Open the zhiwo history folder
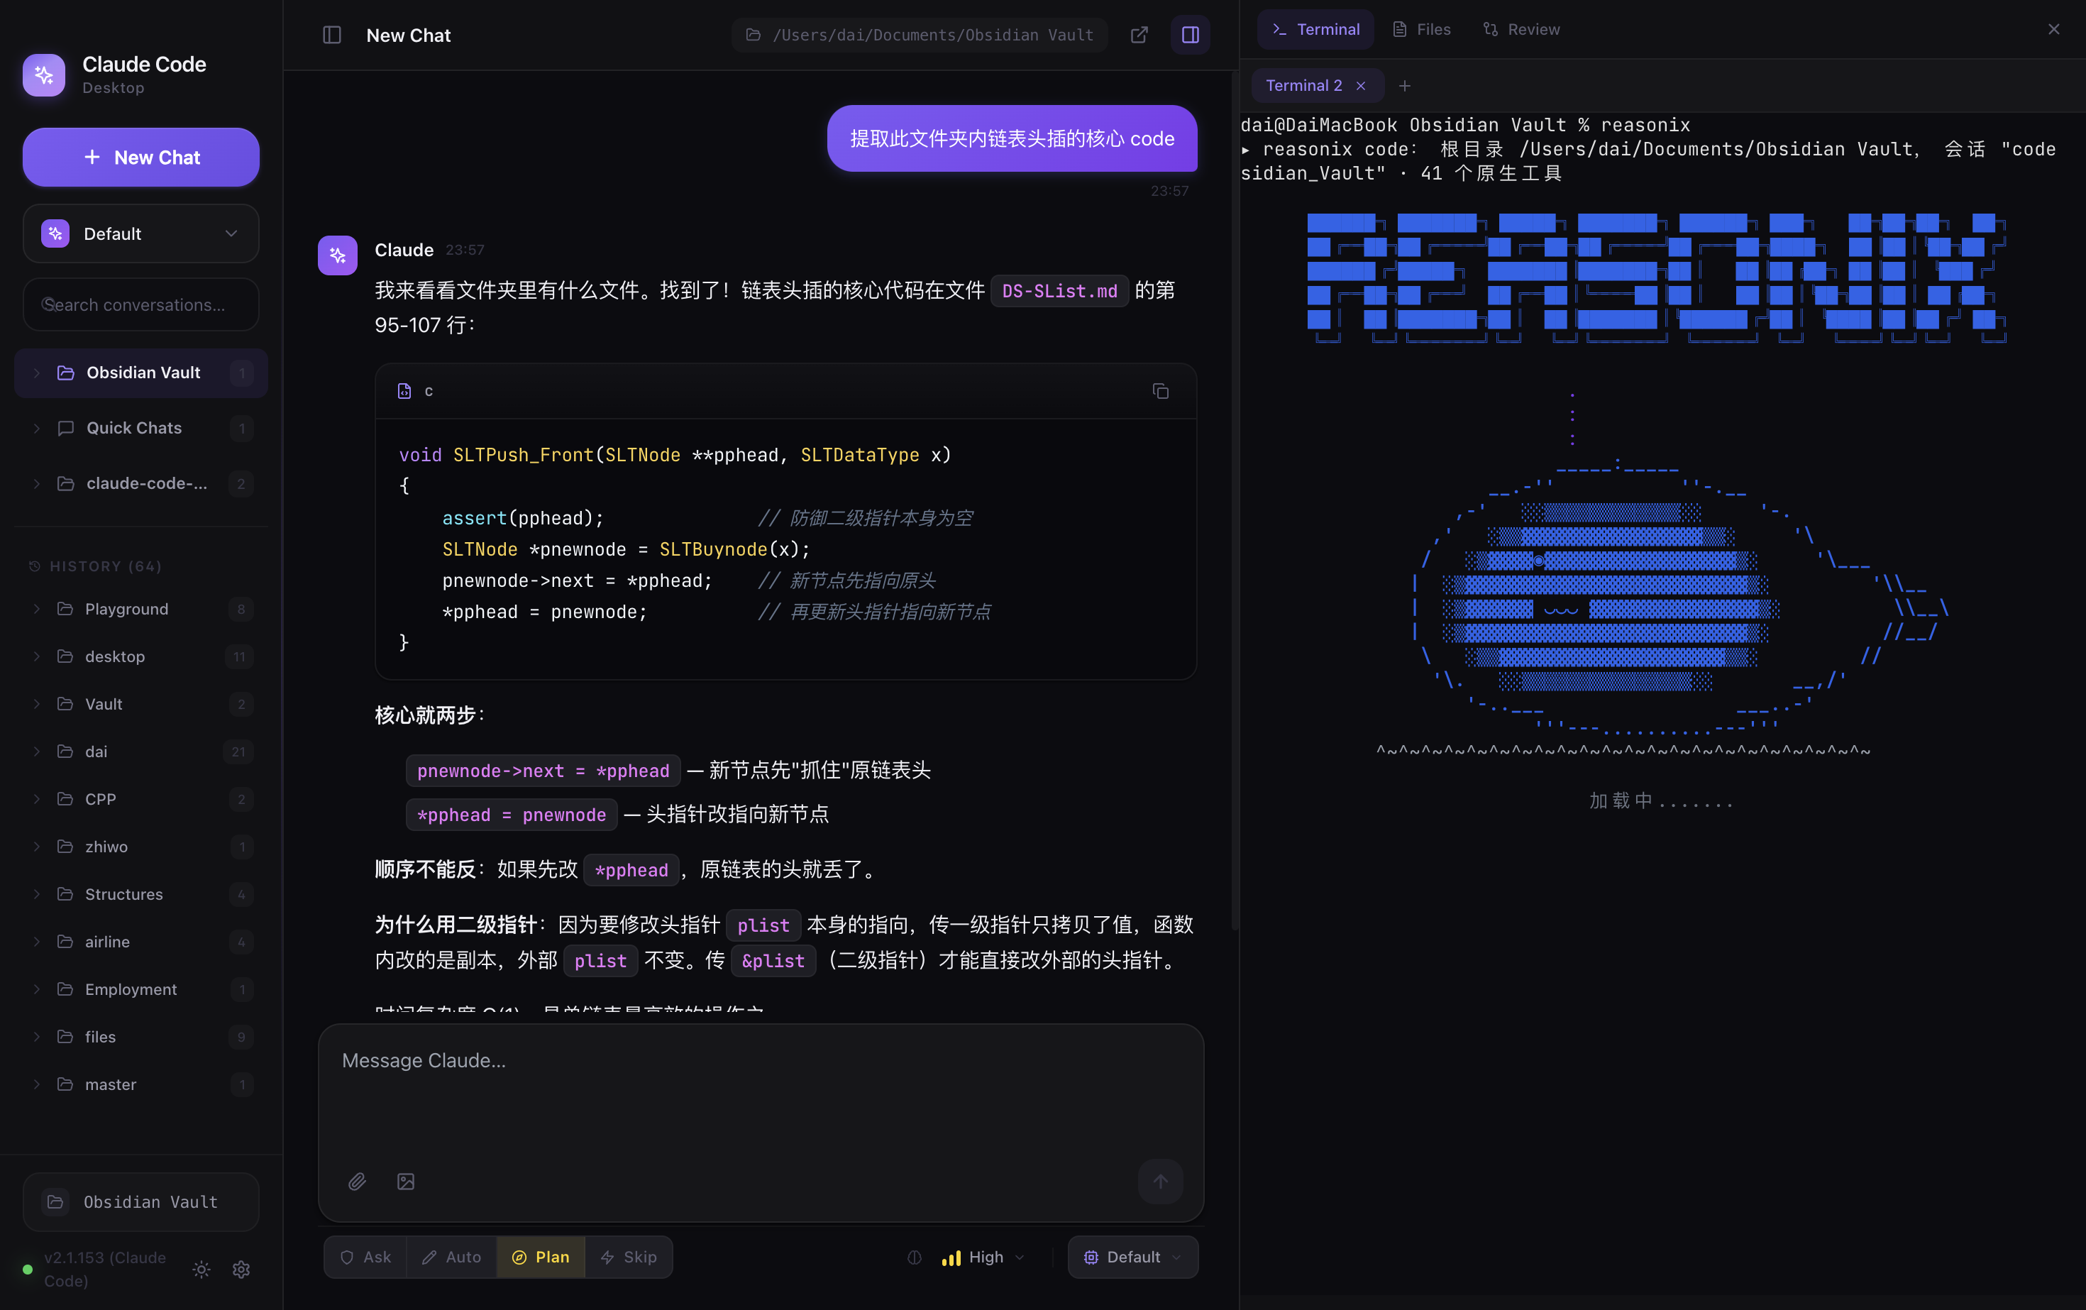This screenshot has width=2086, height=1310. [140, 847]
